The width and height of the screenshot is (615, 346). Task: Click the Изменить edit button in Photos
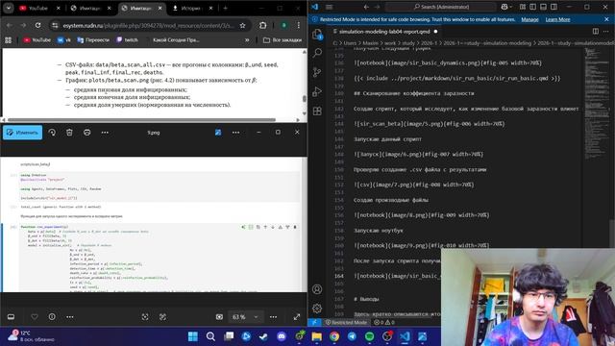[x=23, y=133]
